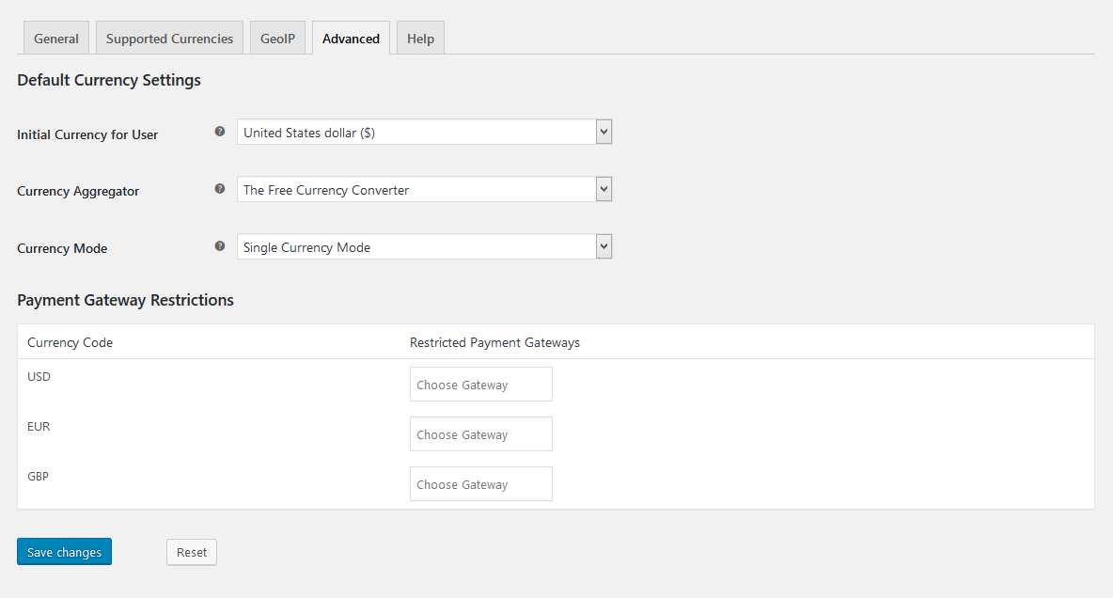1113x598 pixels.
Task: Click help icon beside Currency Mode
Action: [x=220, y=246]
